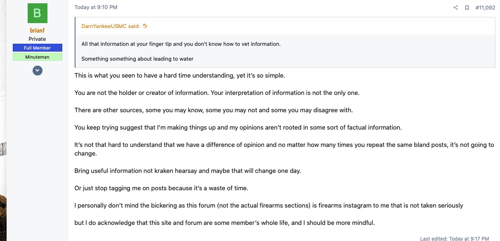
Task: Click the quoted line about vetting information
Action: (181, 44)
